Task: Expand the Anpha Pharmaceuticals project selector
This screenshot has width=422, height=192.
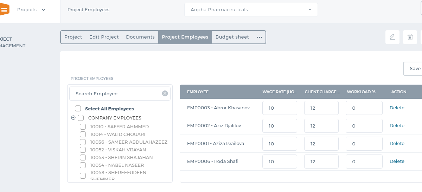Action: (251, 10)
